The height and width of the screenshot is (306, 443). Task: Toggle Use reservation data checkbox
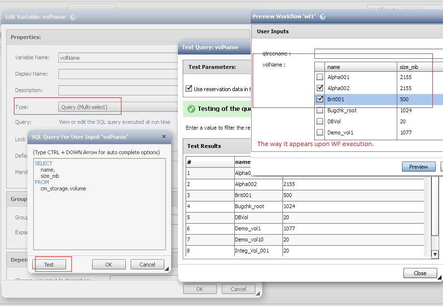(x=189, y=89)
